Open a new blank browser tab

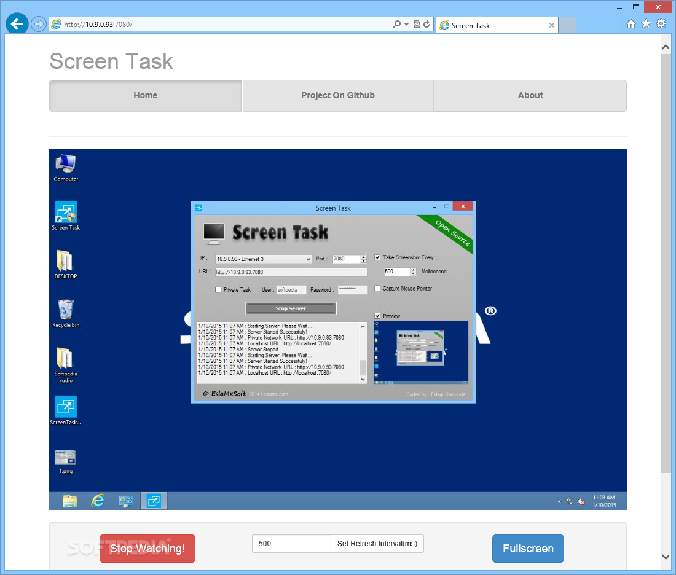point(567,25)
